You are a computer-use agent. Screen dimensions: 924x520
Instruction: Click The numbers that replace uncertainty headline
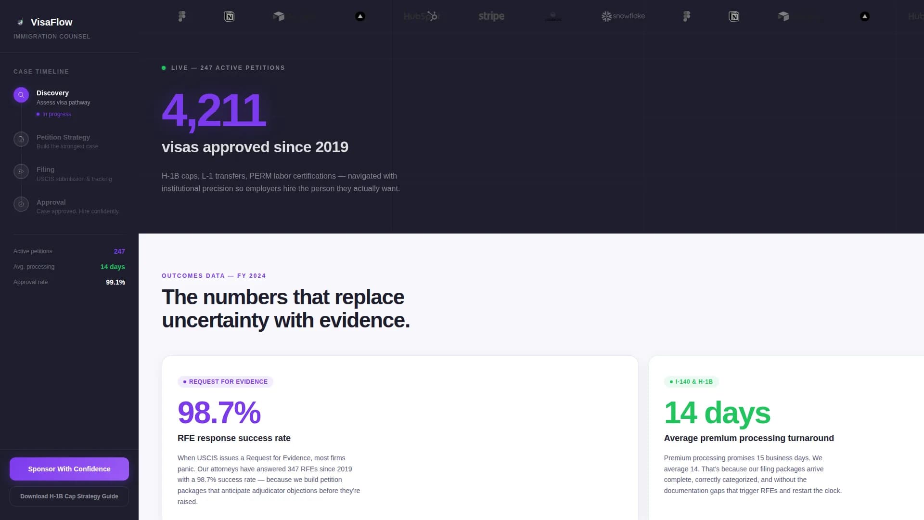(286, 309)
